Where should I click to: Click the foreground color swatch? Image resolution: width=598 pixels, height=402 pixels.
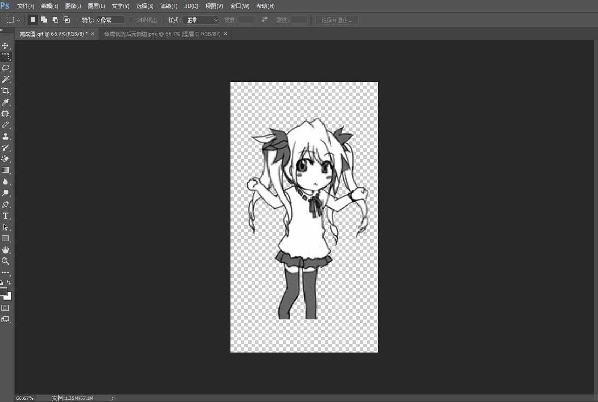pos(3,292)
